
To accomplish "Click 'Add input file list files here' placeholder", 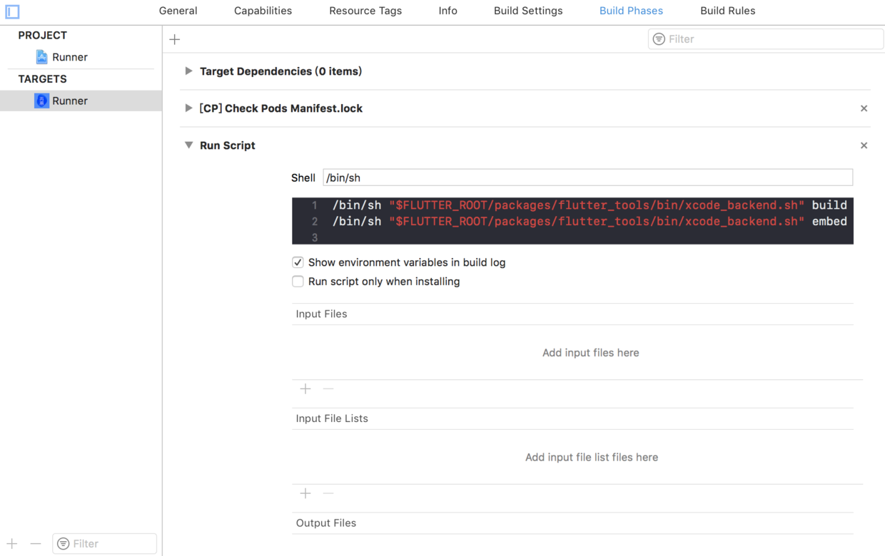I will (x=591, y=458).
